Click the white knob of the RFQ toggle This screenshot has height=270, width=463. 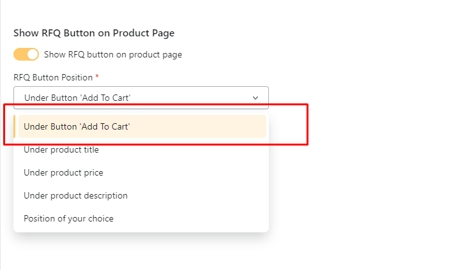coord(33,54)
